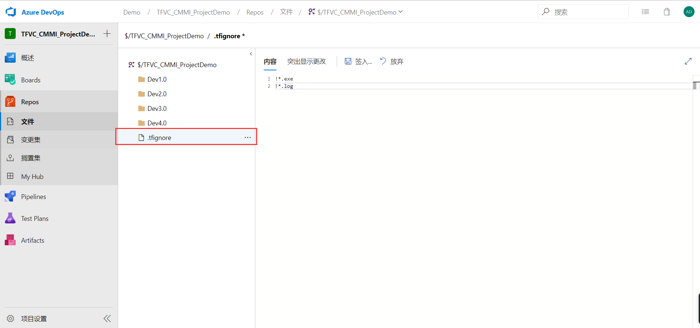The image size is (700, 328).
Task: Click the Artifacts icon
Action: (x=10, y=240)
